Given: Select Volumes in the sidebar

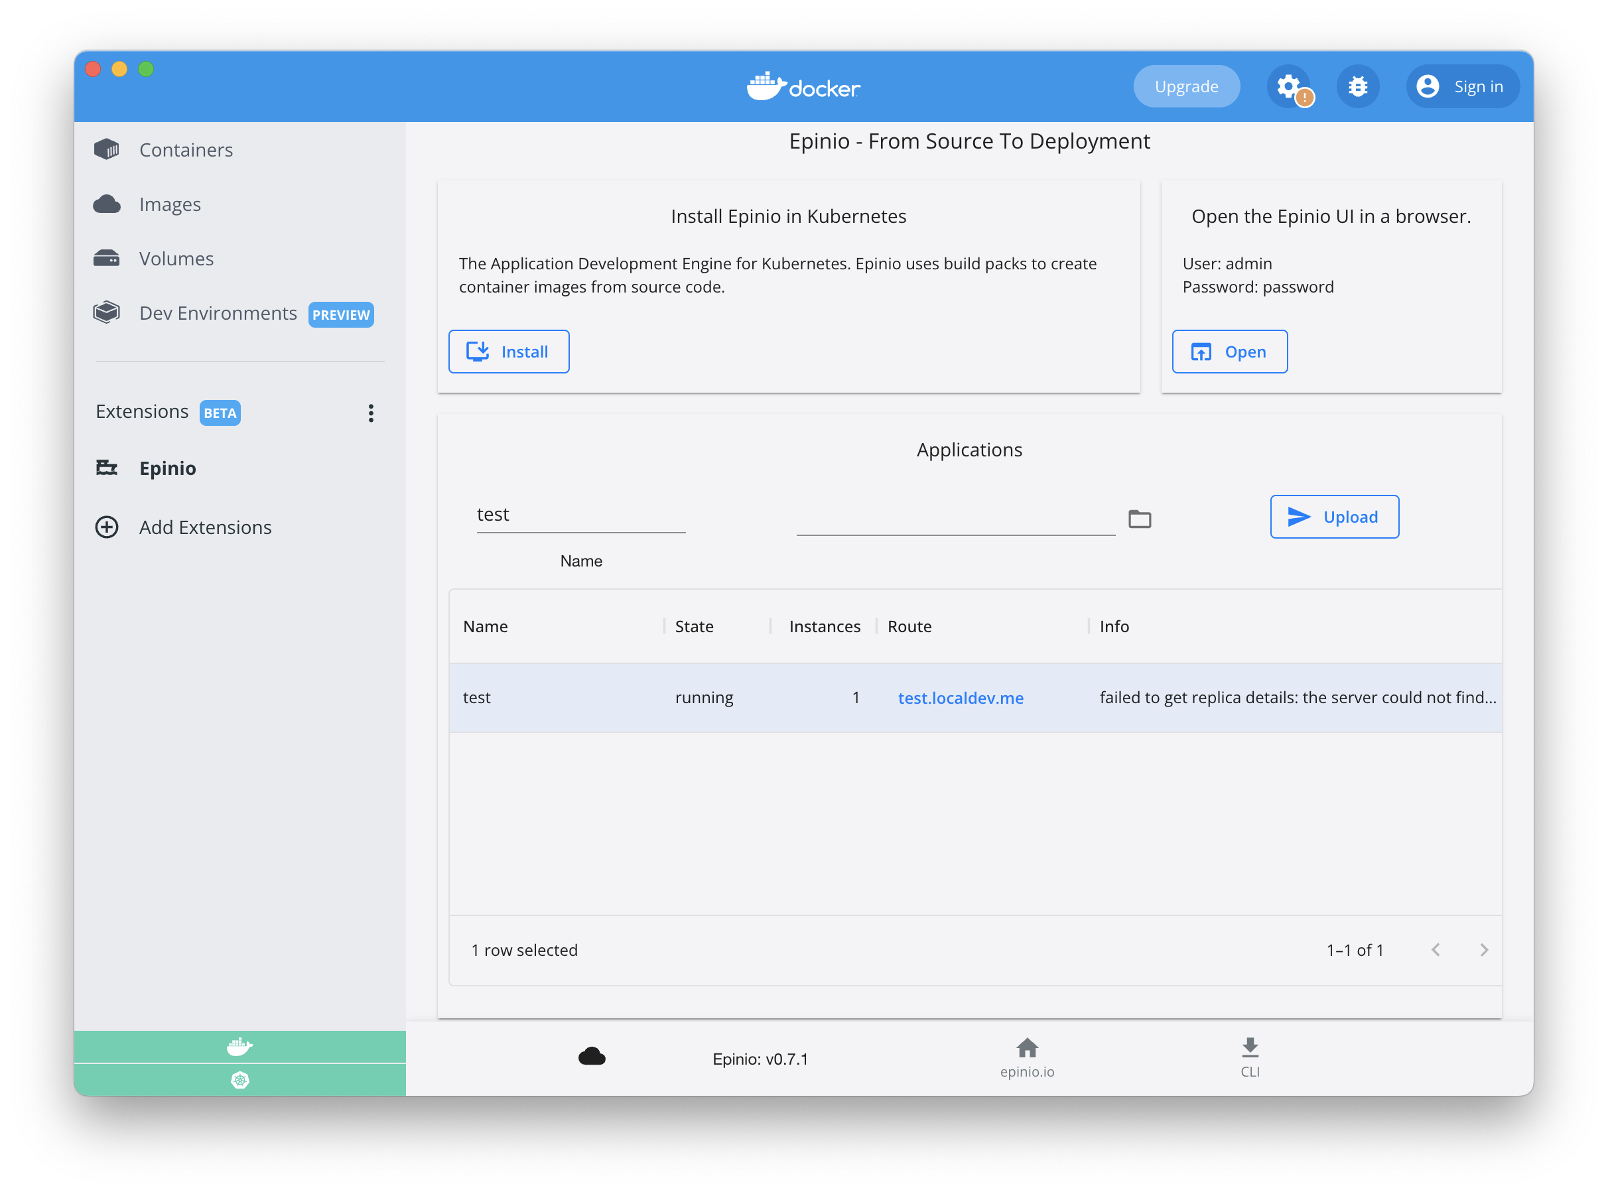Looking at the screenshot, I should point(176,259).
